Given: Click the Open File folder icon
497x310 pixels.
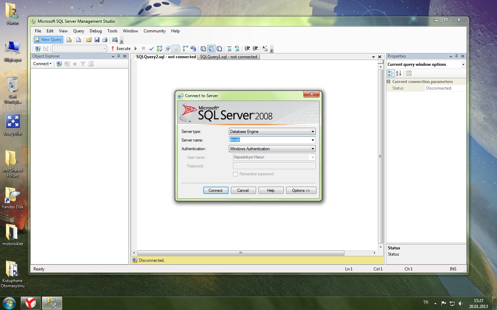Looking at the screenshot, I should pos(89,40).
